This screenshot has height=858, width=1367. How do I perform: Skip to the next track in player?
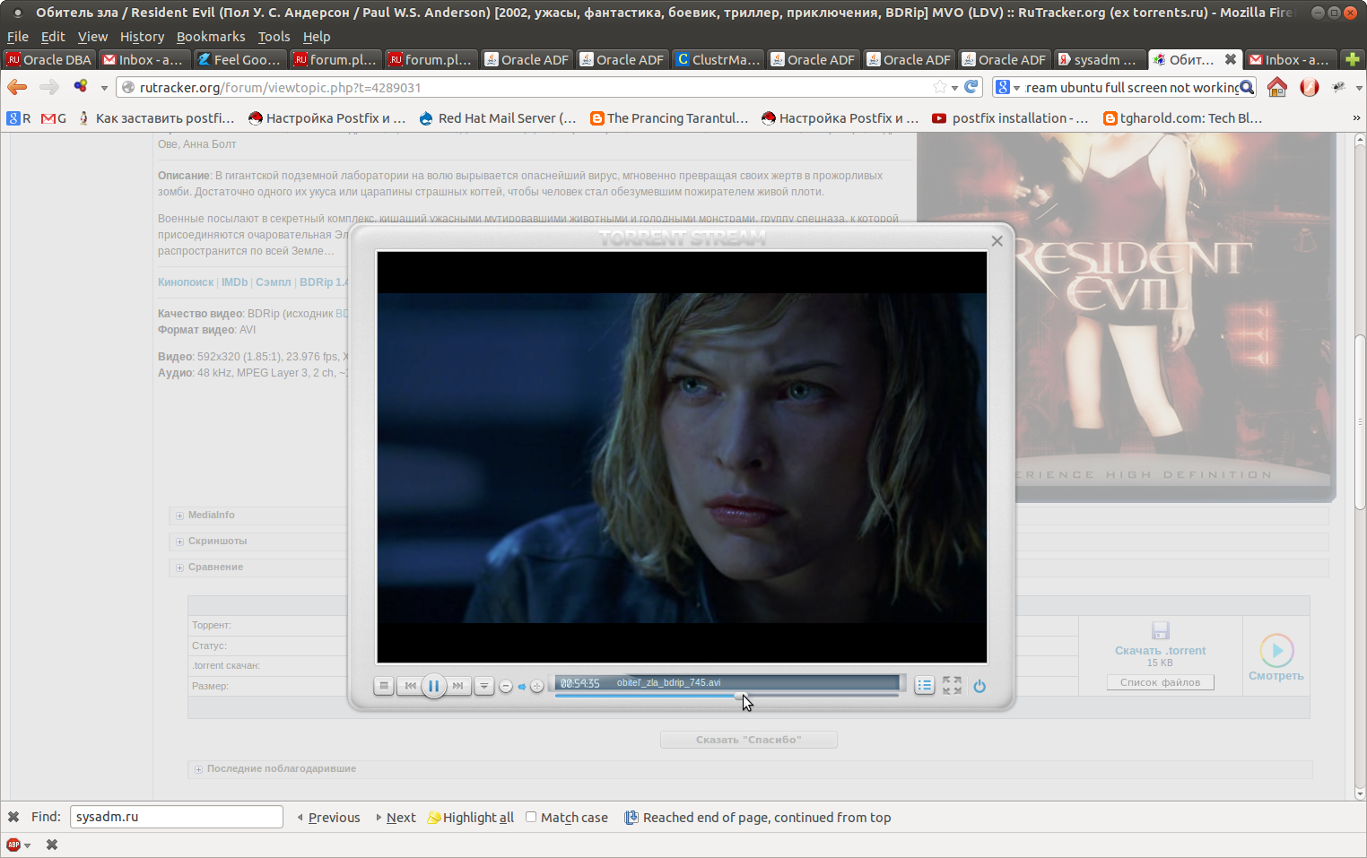click(458, 686)
